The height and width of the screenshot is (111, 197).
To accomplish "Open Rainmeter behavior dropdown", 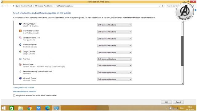I will pos(114,72).
